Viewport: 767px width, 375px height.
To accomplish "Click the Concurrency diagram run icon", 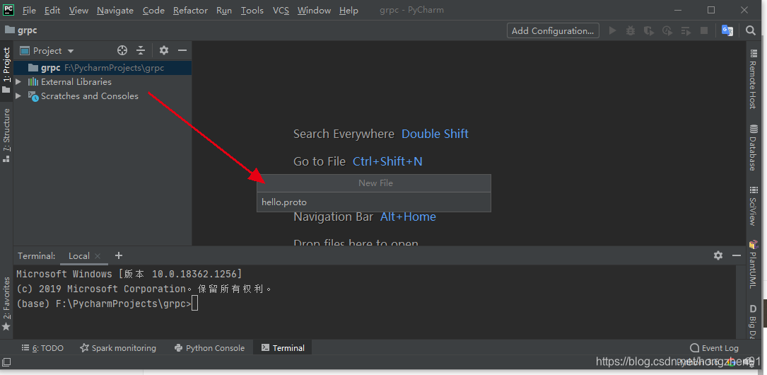I will click(686, 30).
